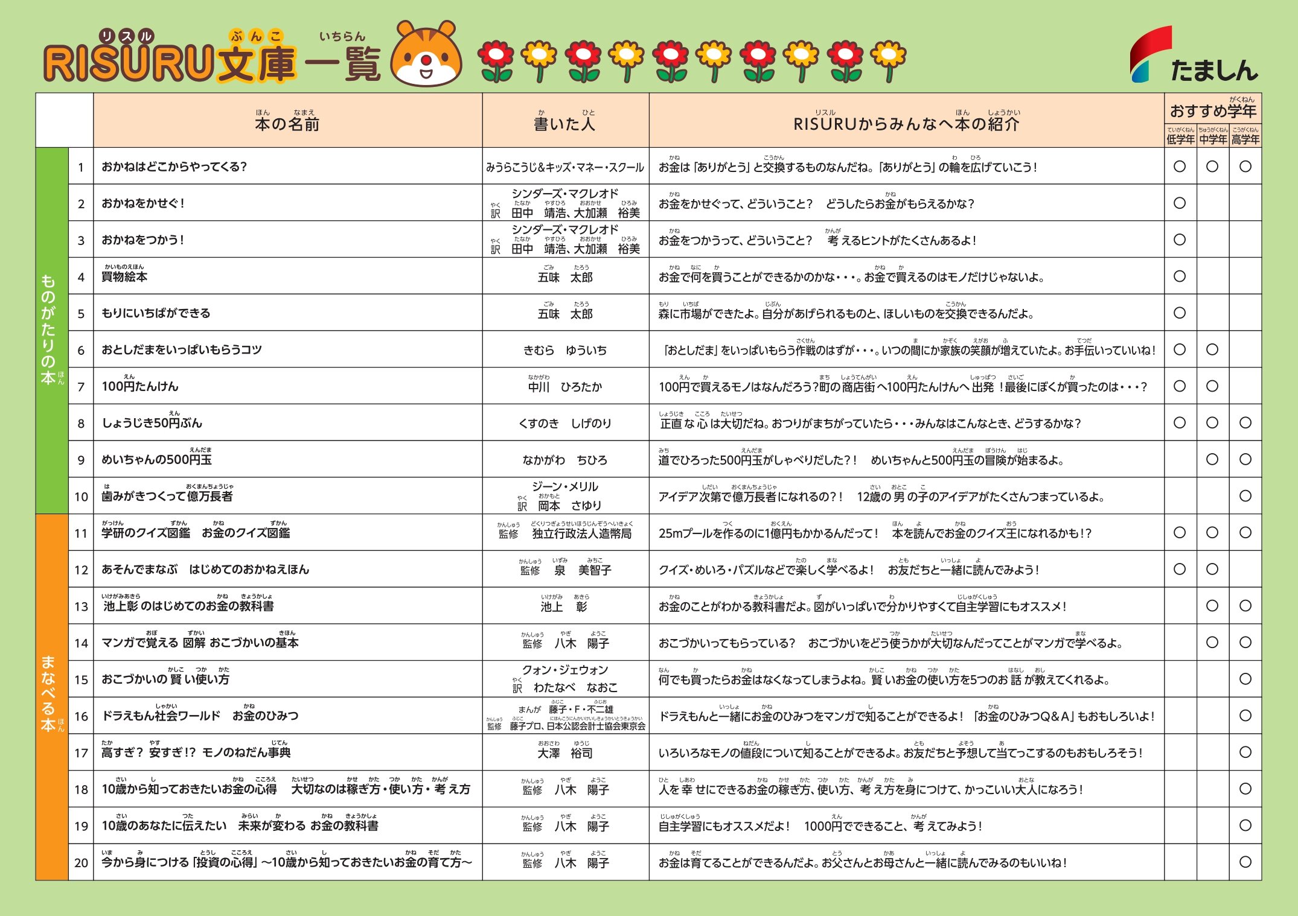
Task: Click 低学年 circle for あそんでまなぶ はじめてのおかねえほん
Action: click(x=1180, y=569)
